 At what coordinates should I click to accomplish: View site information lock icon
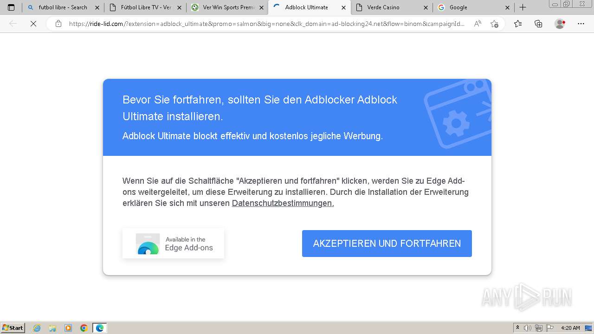tap(58, 24)
